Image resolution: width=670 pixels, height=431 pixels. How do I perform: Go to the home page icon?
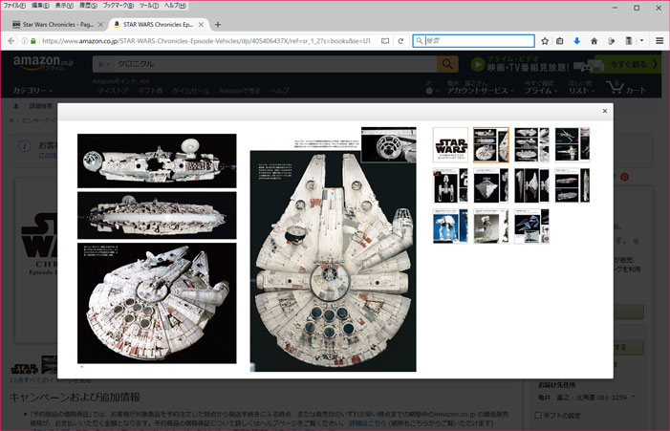coord(594,41)
